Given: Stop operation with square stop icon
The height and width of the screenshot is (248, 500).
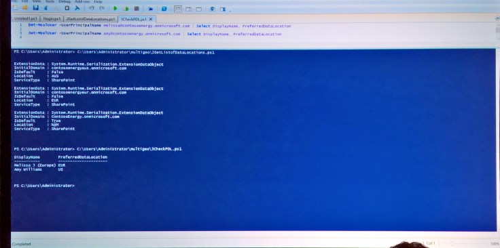Looking at the screenshot, I should (x=137, y=9).
